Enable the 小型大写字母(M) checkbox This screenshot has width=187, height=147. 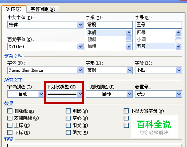click(126, 111)
